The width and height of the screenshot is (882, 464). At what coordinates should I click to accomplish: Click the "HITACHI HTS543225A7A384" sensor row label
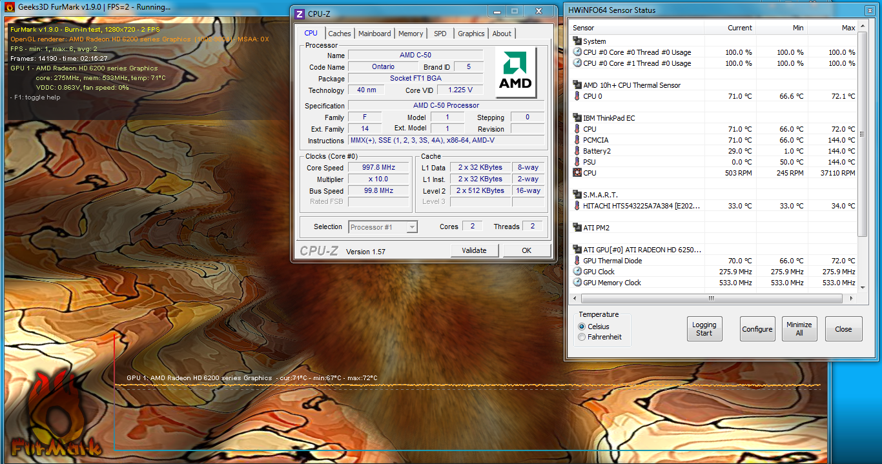click(641, 206)
